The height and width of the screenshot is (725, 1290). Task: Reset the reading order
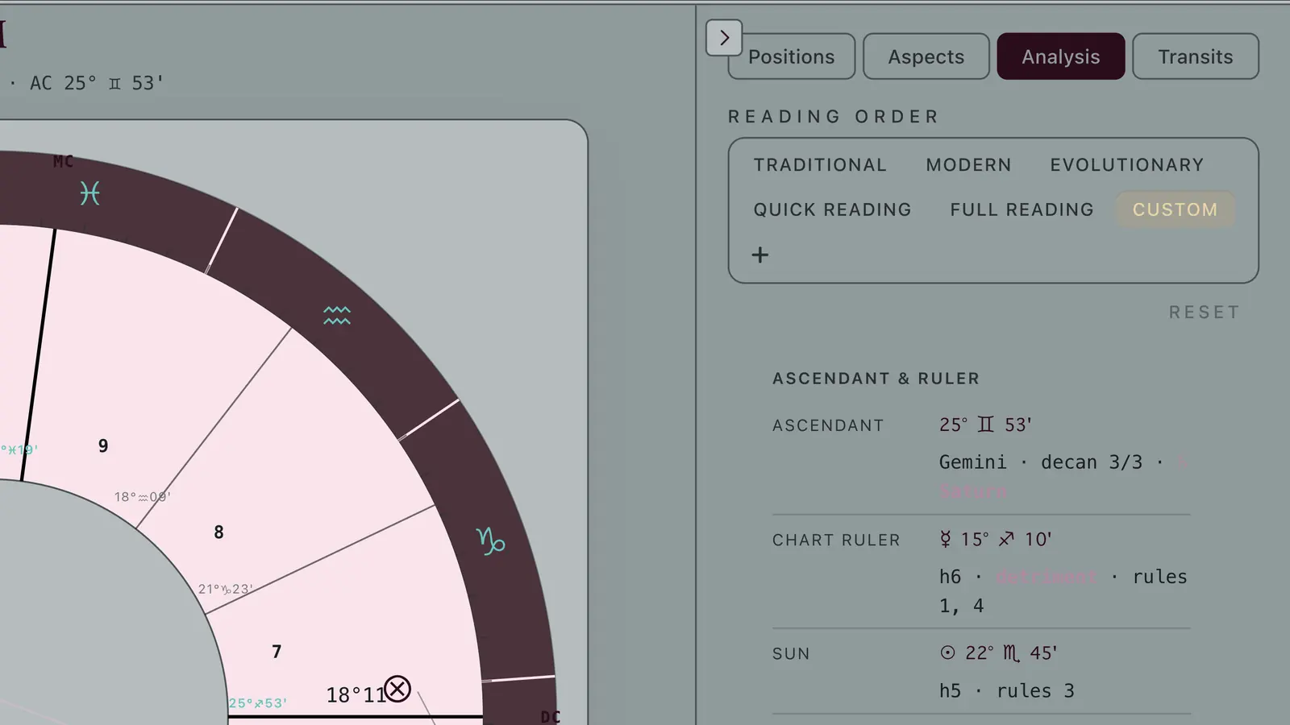[1205, 313]
